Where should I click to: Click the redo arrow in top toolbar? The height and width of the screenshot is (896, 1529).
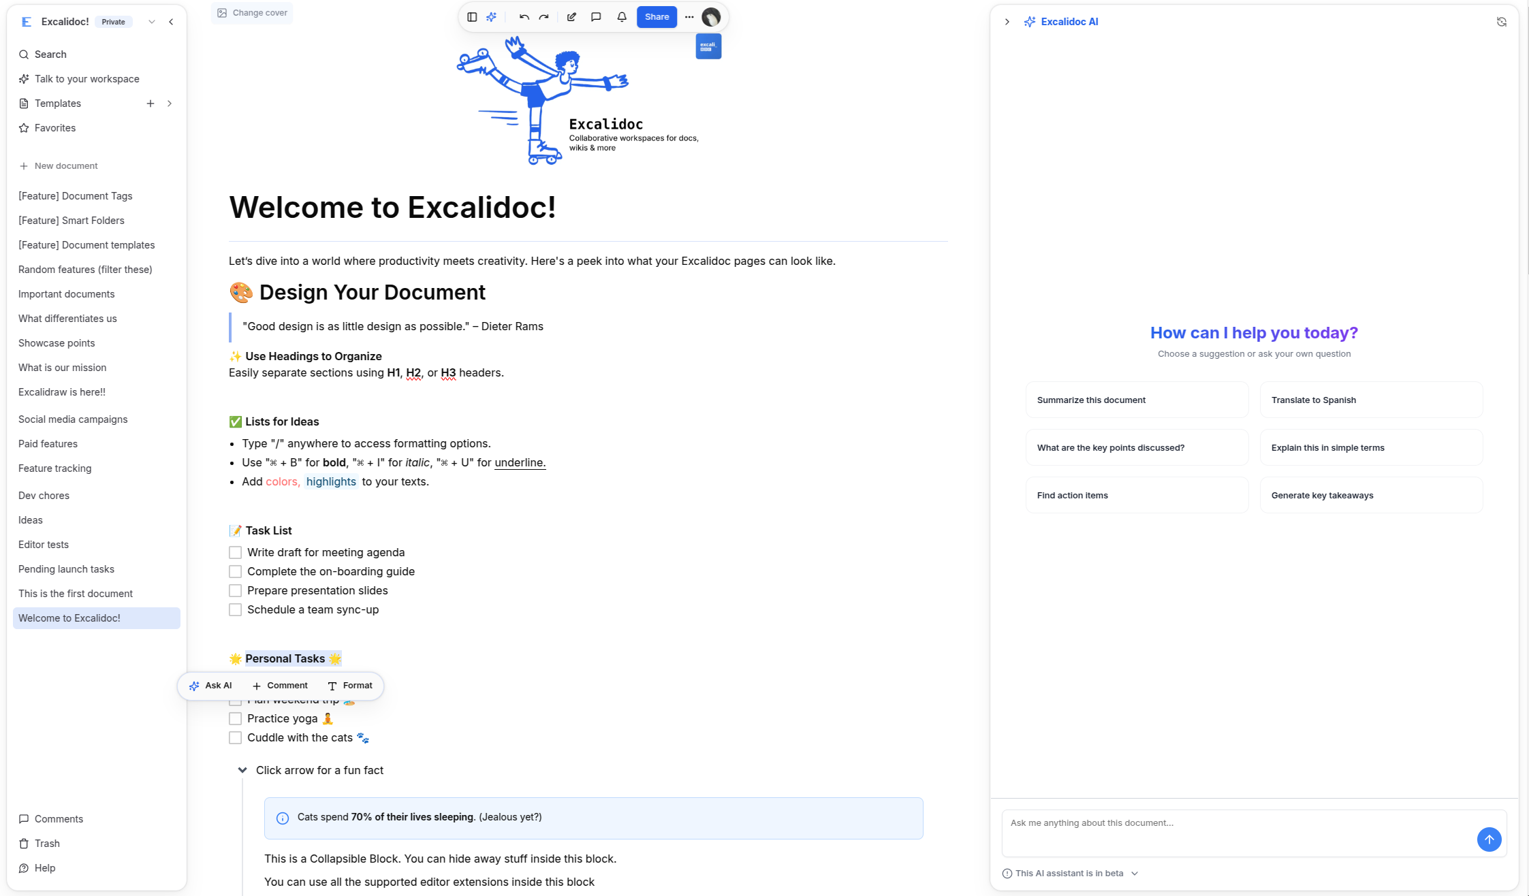click(x=543, y=17)
